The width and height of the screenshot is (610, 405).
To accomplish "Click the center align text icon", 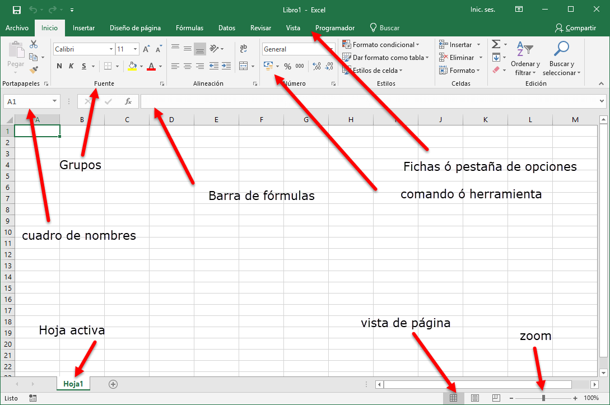I will 188,66.
